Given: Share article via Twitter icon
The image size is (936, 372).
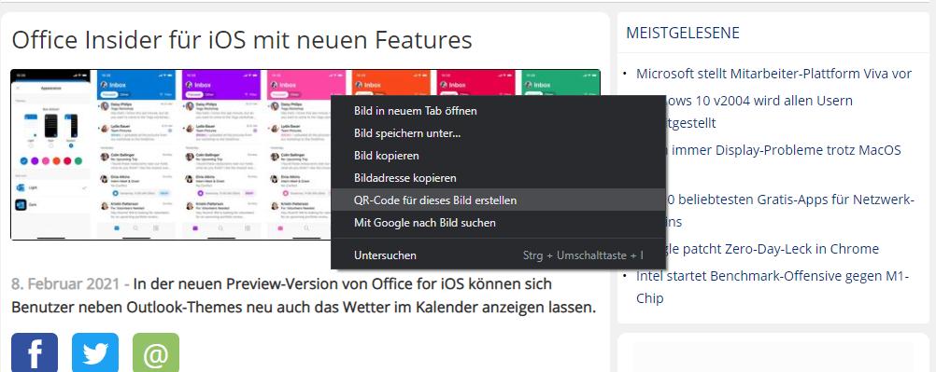Looking at the screenshot, I should point(95,353).
